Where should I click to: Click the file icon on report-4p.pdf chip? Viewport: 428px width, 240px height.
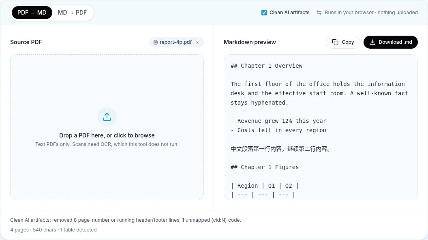tap(155, 42)
